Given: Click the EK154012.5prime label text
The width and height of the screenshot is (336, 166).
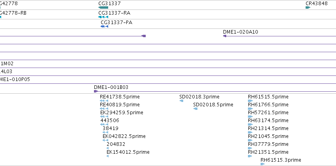Looking at the screenshot, I should click(128, 152).
